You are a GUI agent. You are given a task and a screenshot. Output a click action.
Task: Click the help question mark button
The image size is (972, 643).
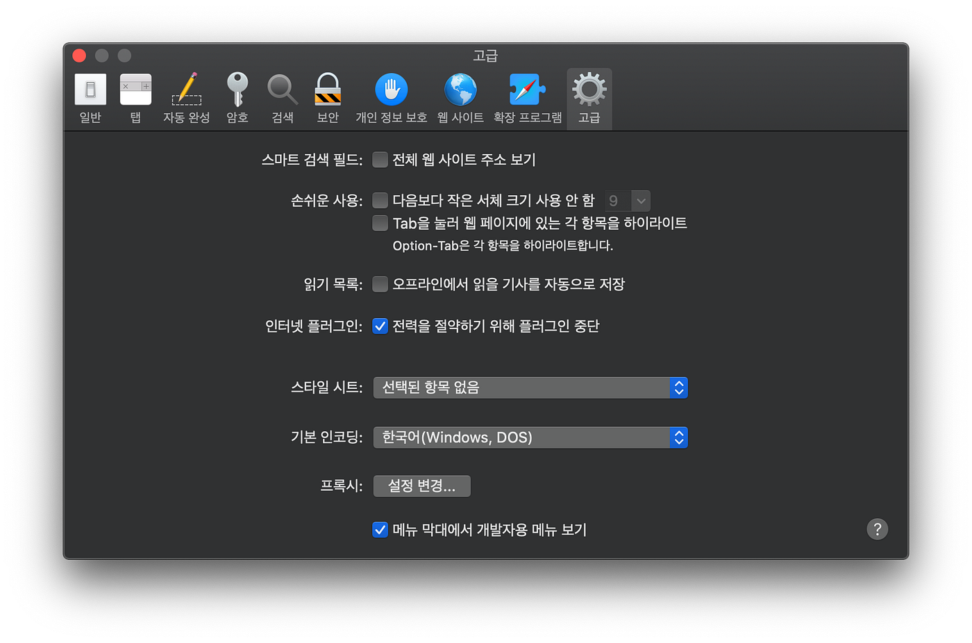click(878, 529)
